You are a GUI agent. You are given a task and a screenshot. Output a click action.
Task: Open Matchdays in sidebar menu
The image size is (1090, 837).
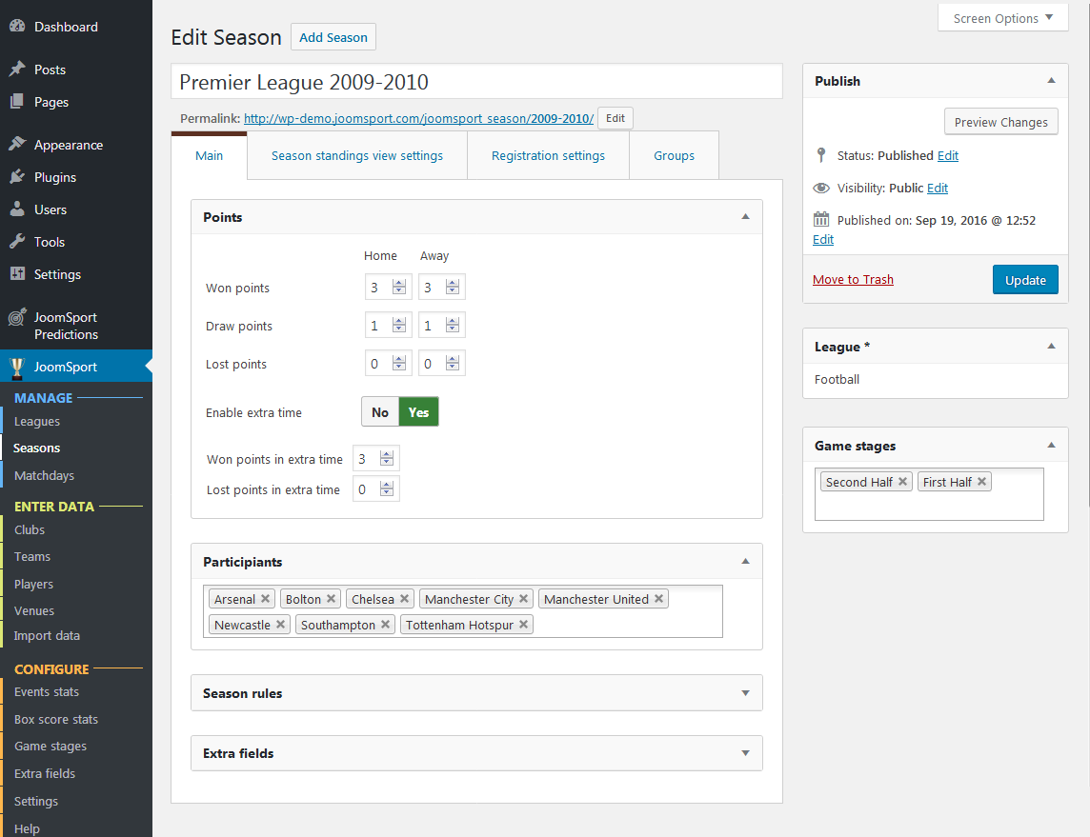click(x=44, y=476)
